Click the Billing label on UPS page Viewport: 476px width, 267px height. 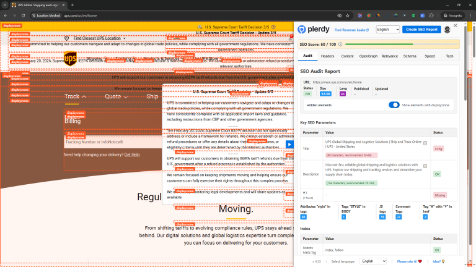73,121
